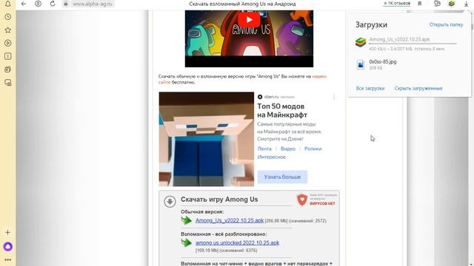474x266 pixels.
Task: Open the collections icon in sidebar
Action: tap(8, 69)
